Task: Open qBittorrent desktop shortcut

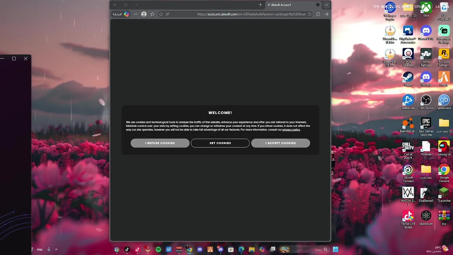Action: [444, 102]
